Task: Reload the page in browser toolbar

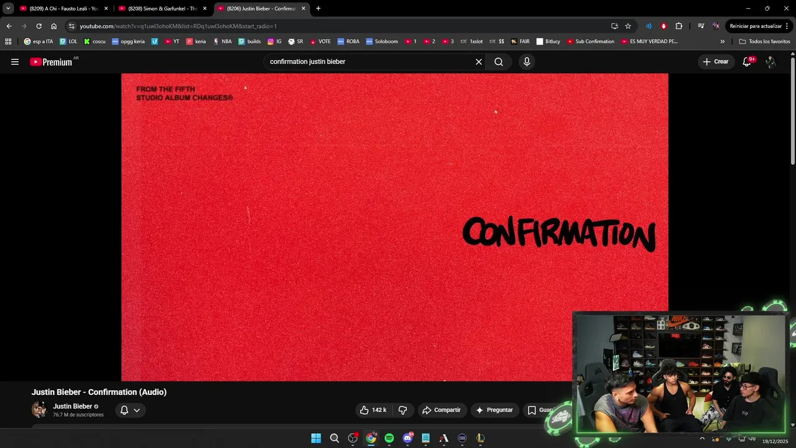Action: coord(39,26)
